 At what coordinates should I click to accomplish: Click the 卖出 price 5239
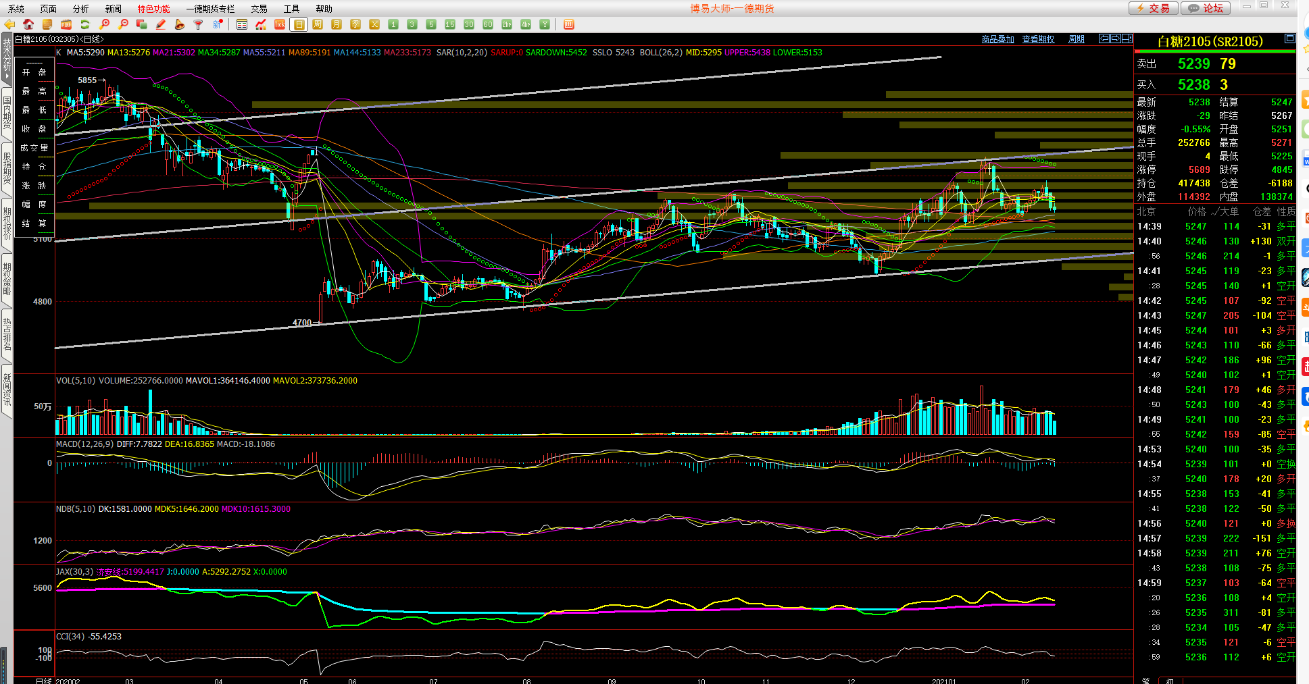click(x=1193, y=63)
